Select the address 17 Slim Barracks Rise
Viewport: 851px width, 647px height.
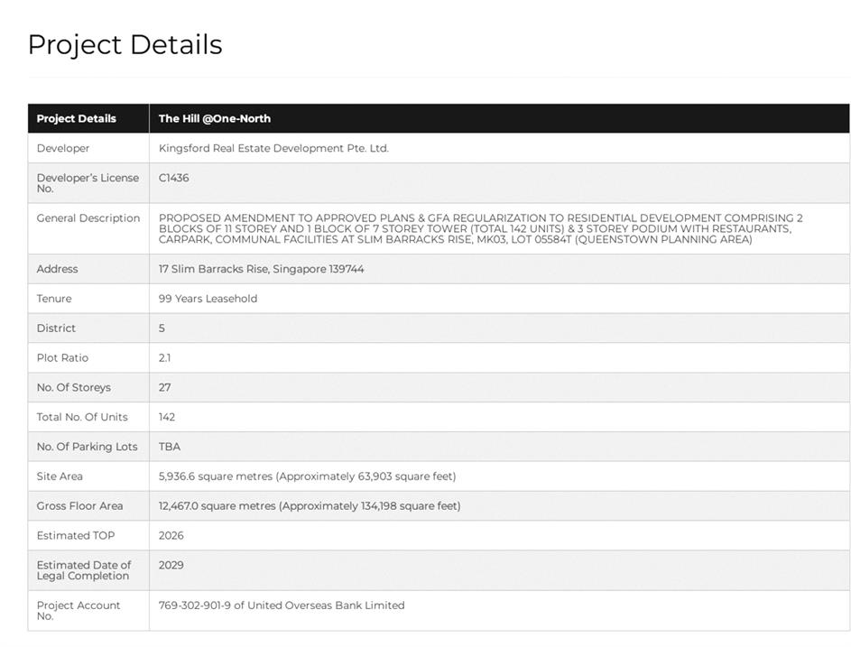coord(262,269)
